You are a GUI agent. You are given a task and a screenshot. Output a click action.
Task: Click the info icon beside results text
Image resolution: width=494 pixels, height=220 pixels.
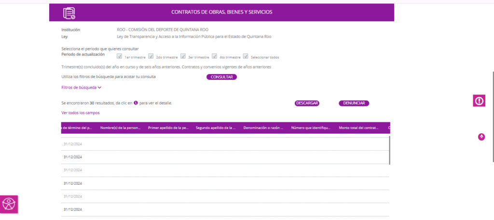coord(136,103)
